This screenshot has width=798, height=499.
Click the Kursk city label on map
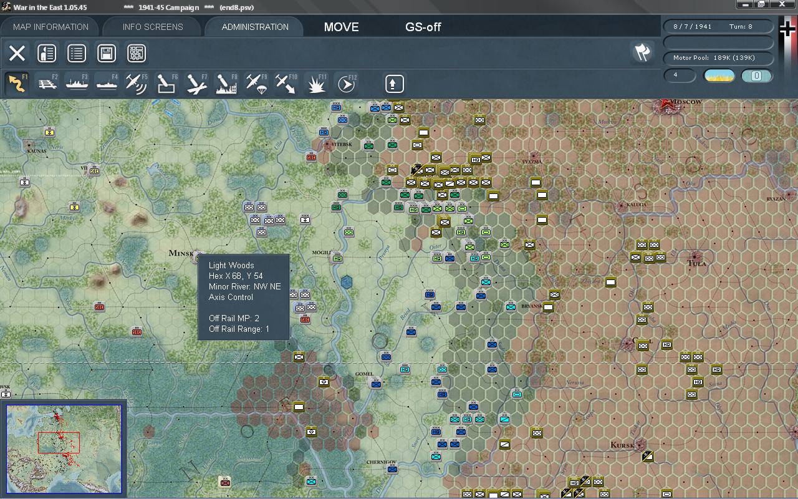[622, 445]
